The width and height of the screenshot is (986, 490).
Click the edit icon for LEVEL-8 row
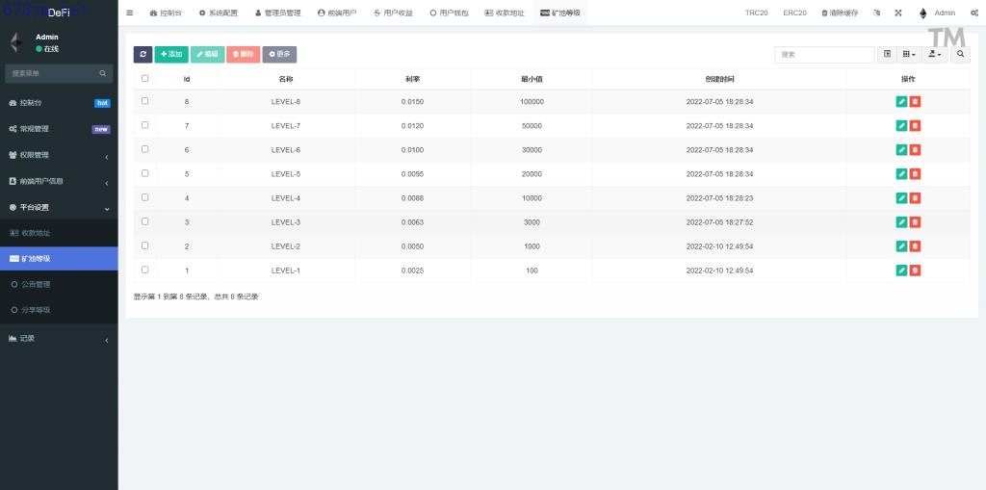901,101
